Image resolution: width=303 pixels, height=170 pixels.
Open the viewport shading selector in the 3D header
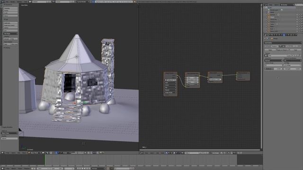pos(44,153)
